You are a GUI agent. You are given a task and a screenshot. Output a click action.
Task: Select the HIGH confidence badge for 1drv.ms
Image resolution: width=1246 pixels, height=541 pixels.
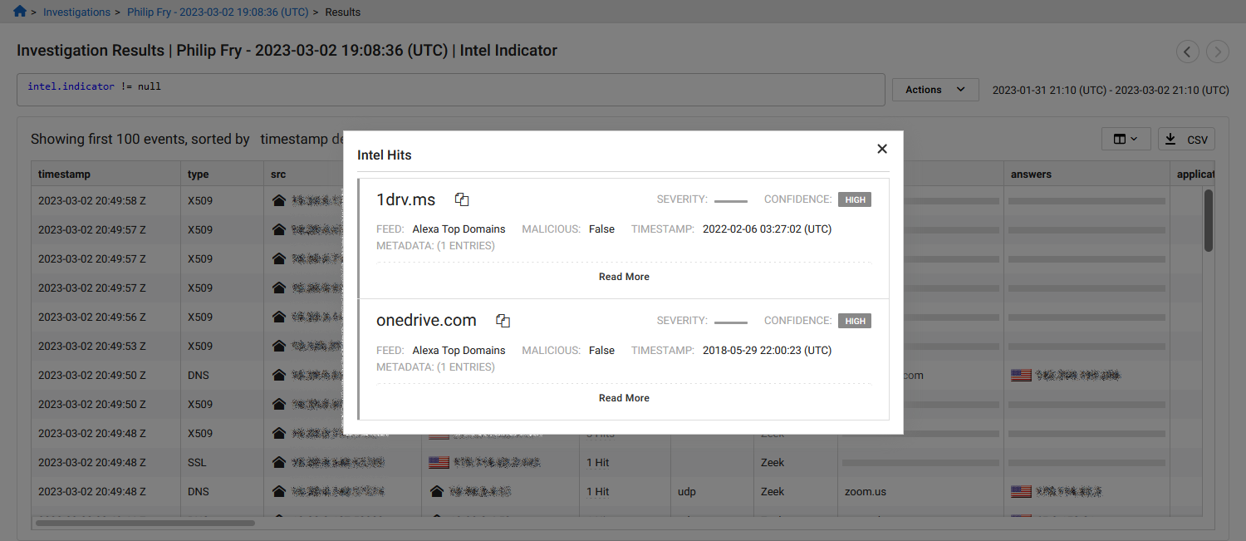point(854,199)
